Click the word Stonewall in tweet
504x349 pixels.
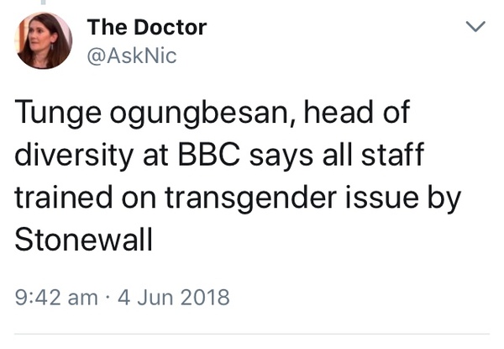(x=84, y=240)
